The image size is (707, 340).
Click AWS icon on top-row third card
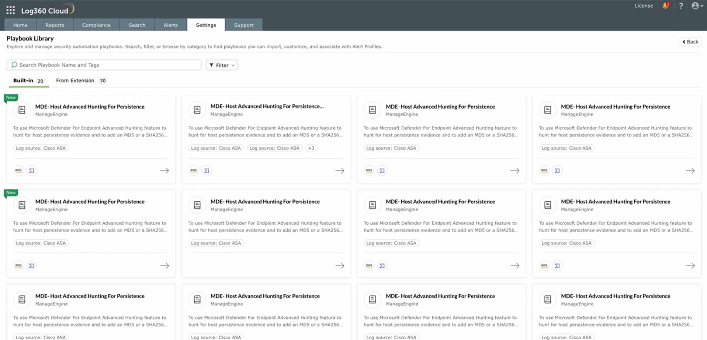coord(369,170)
